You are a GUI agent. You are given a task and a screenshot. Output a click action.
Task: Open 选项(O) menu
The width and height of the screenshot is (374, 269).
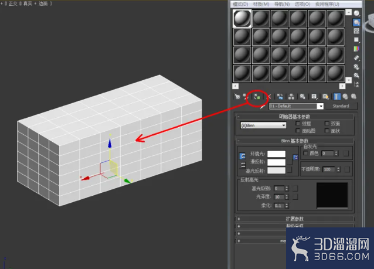pyautogui.click(x=302, y=4)
